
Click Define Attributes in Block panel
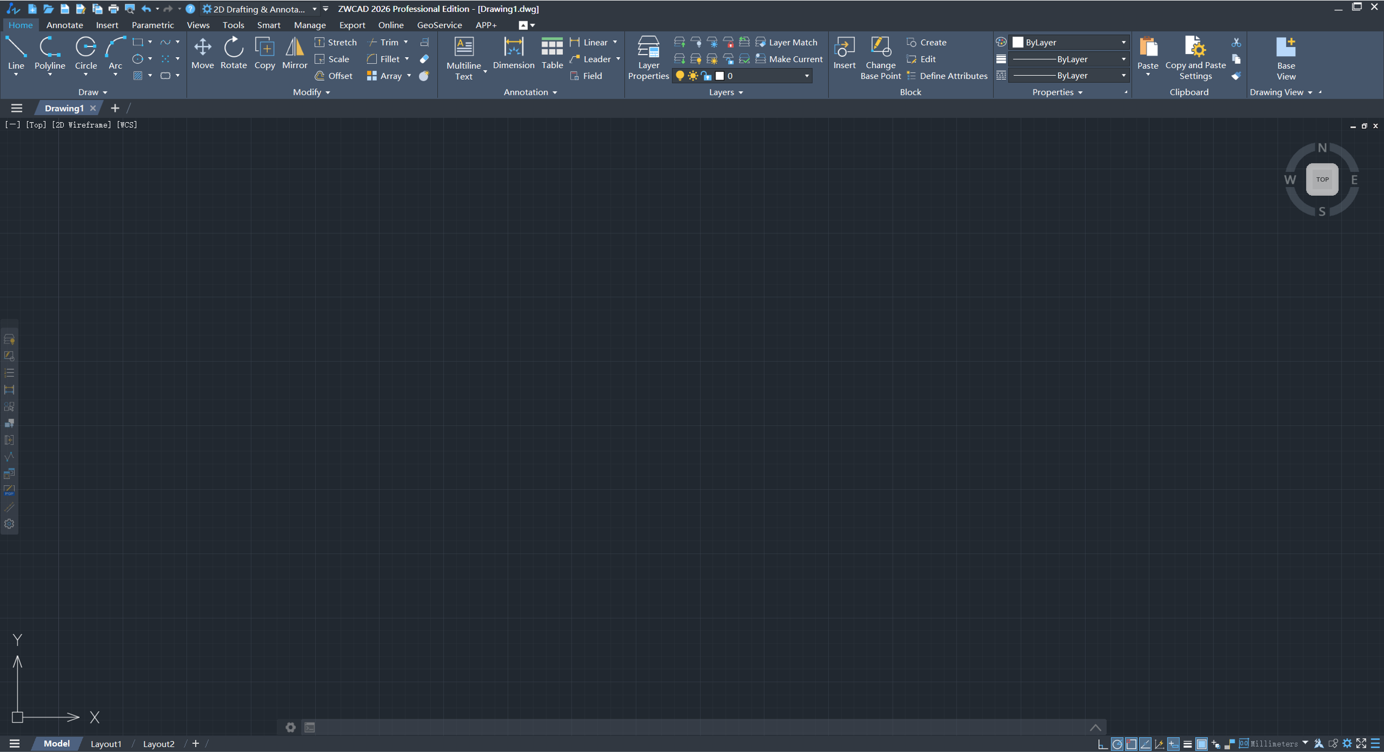point(947,76)
